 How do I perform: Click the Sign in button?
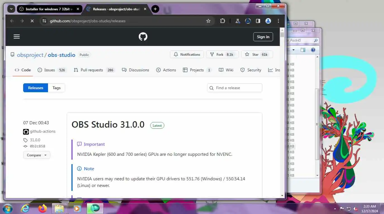pyautogui.click(x=263, y=37)
